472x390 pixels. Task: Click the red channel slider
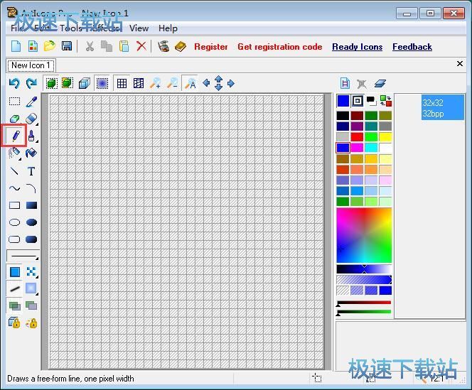coord(364,303)
